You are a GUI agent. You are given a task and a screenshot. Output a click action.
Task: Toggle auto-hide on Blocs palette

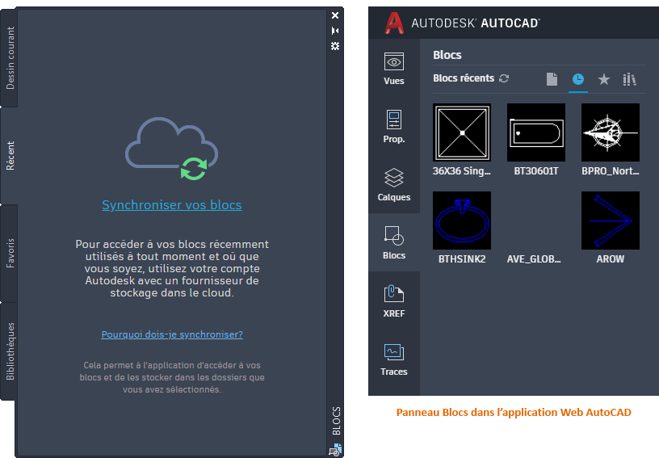click(335, 31)
